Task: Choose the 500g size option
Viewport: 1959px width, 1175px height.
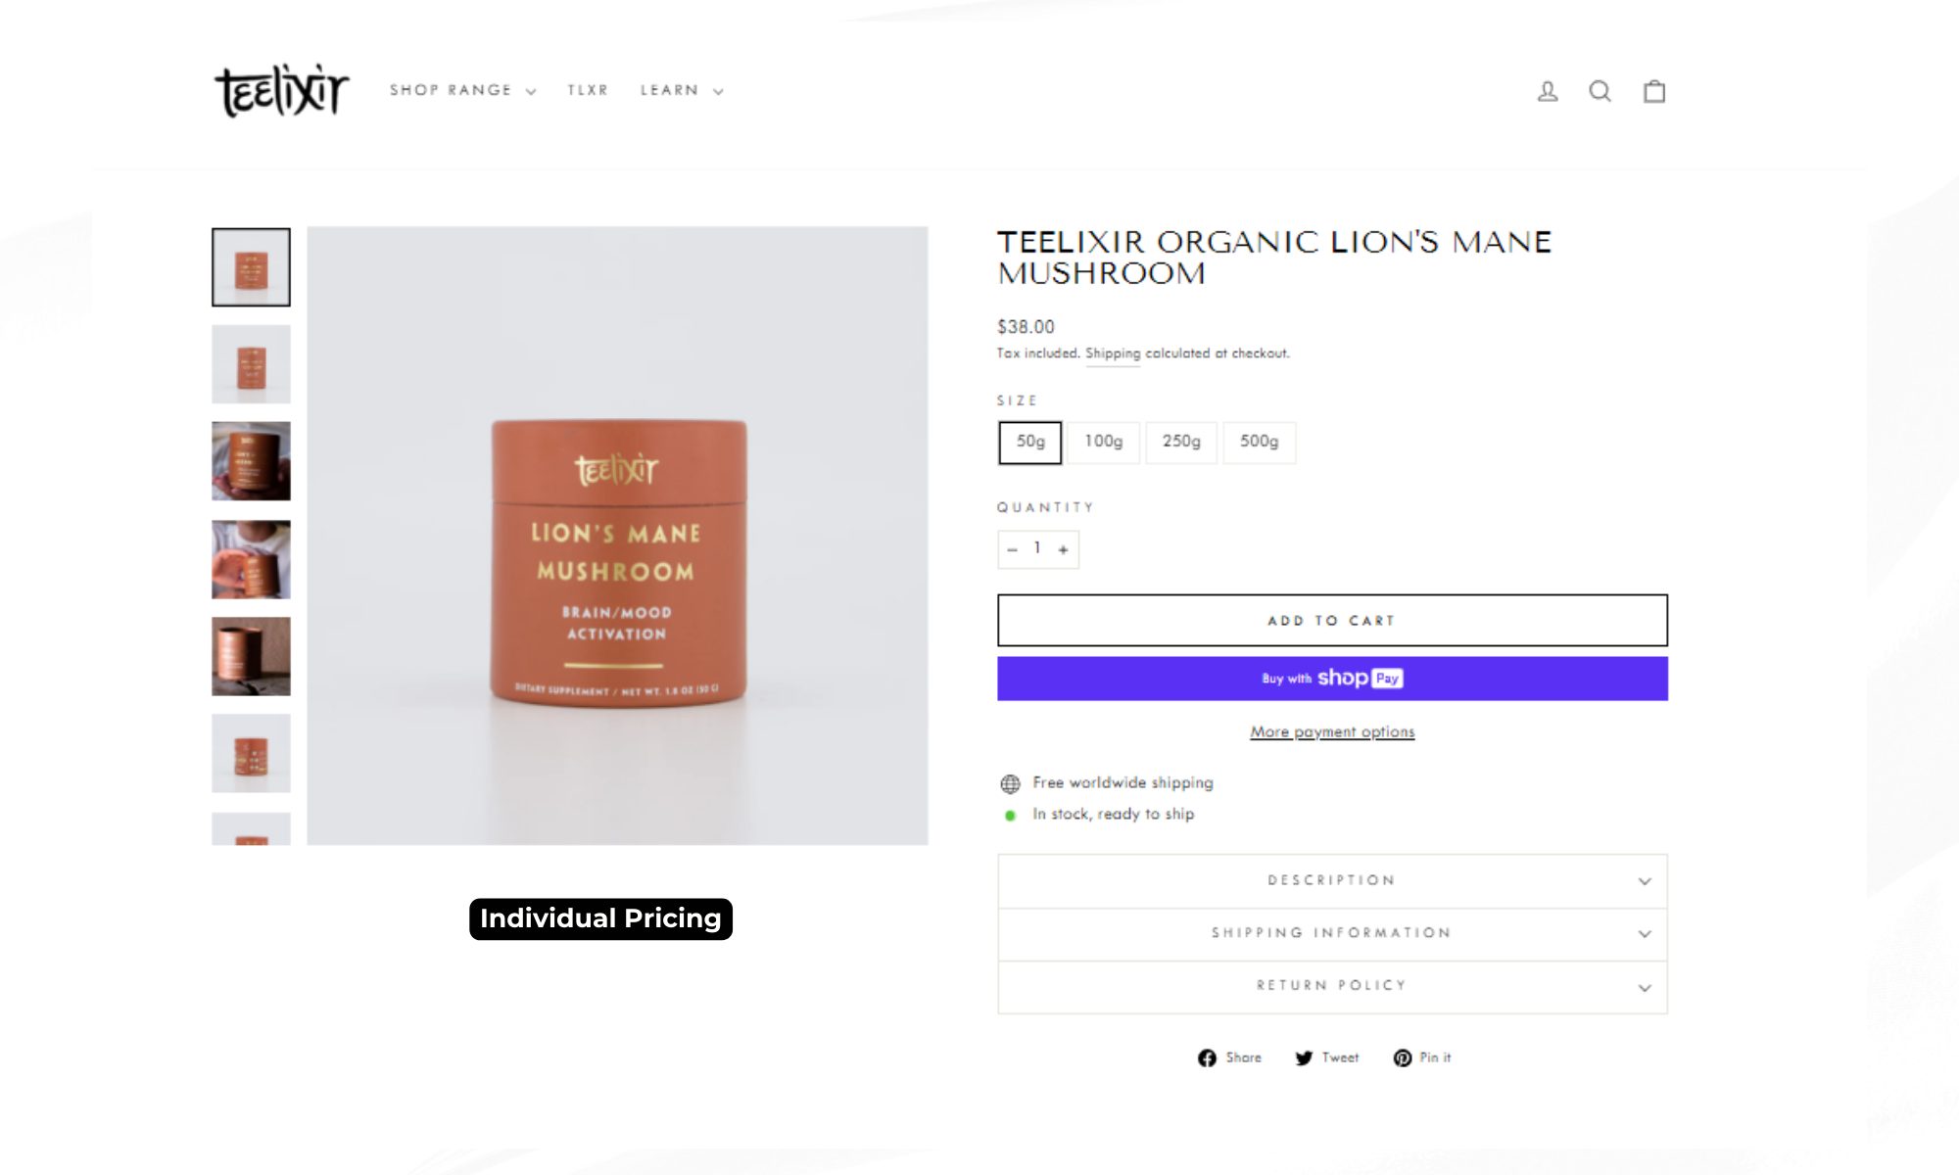Action: click(x=1260, y=443)
